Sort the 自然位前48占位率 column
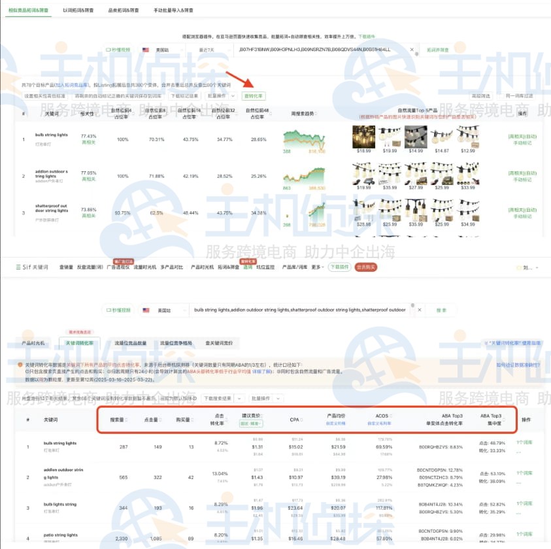Image resolution: width=551 pixels, height=549 pixels. point(271,113)
